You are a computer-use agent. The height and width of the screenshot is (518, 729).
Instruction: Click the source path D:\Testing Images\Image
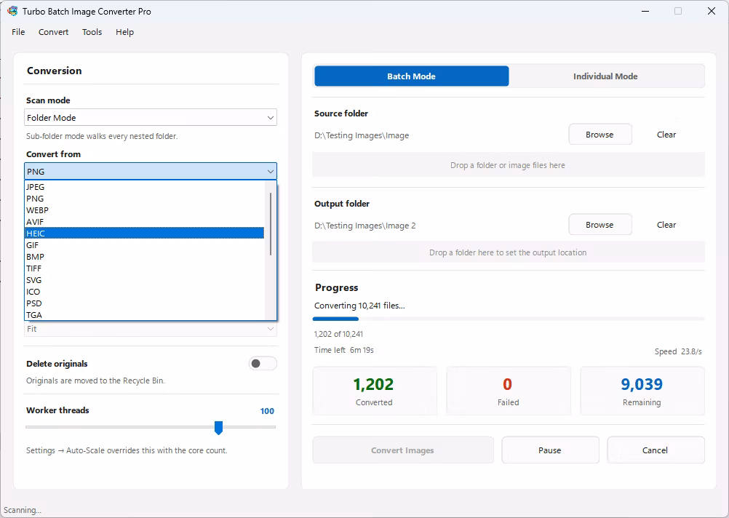tap(362, 135)
